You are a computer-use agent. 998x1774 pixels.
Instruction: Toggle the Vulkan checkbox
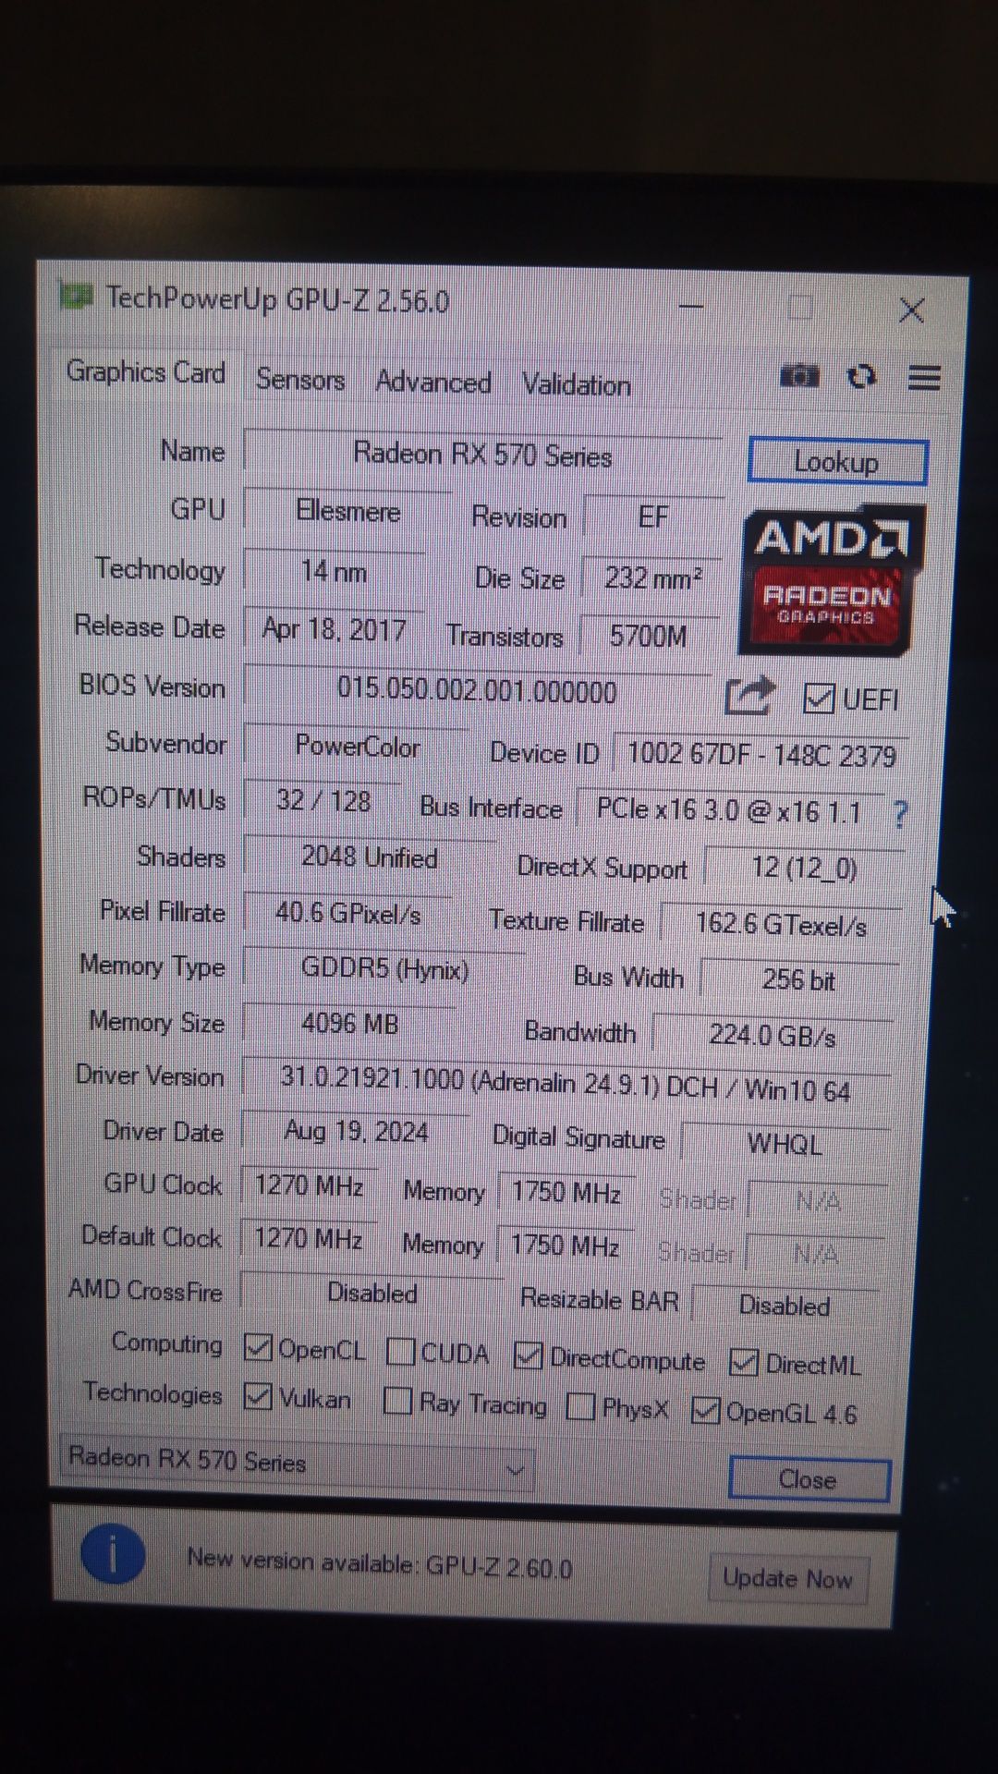257,1396
